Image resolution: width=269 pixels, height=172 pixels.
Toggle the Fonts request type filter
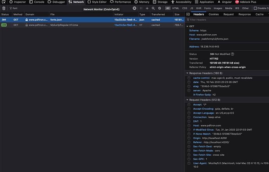click(207, 8)
